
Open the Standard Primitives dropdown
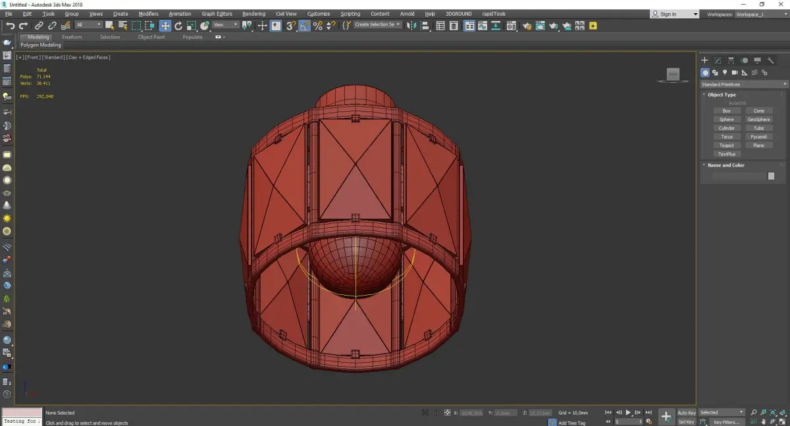click(x=744, y=84)
